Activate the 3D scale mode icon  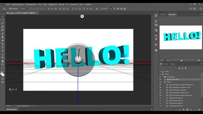click(x=125, y=9)
